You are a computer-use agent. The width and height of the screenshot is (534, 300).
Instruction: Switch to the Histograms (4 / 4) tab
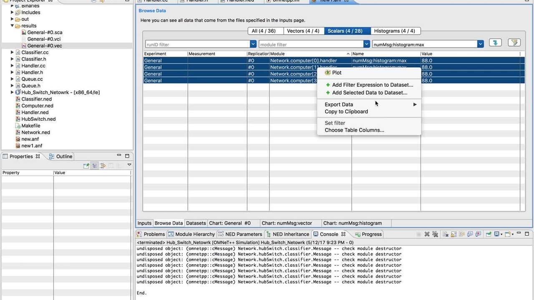pyautogui.click(x=394, y=31)
